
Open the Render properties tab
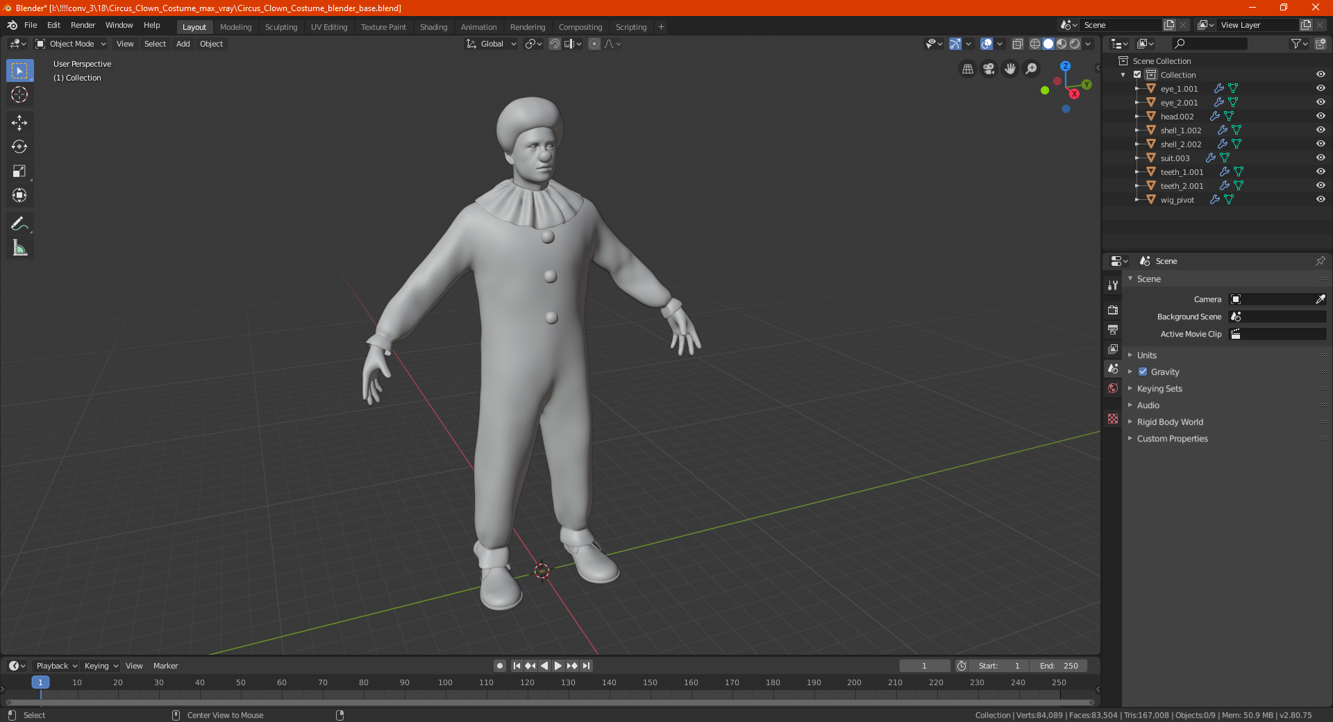click(1113, 310)
